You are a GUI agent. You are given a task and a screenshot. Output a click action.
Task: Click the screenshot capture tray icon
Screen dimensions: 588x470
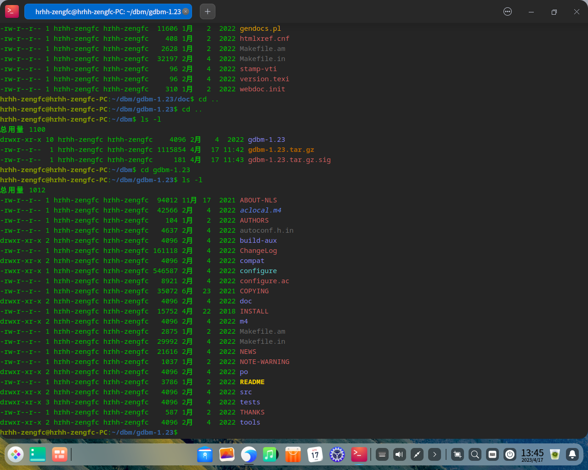pos(458,454)
